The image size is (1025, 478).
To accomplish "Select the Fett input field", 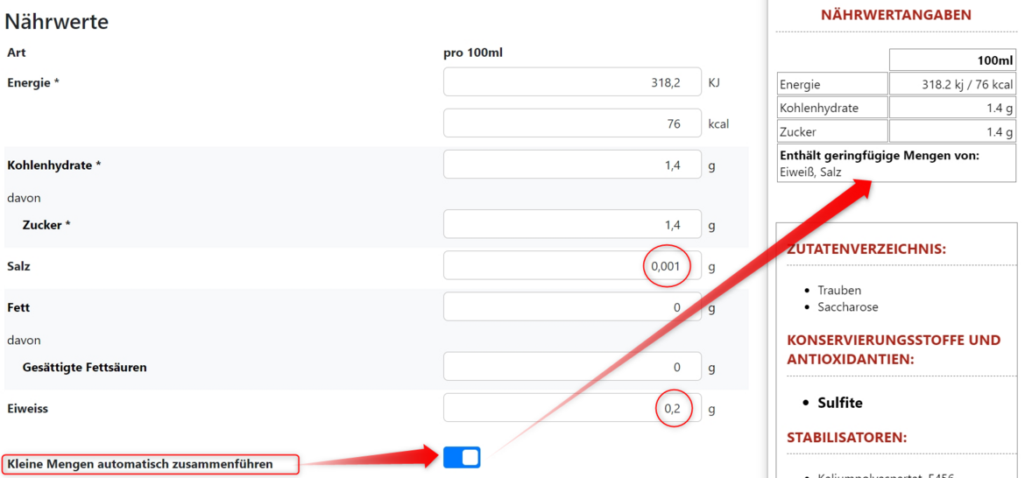I will (572, 307).
